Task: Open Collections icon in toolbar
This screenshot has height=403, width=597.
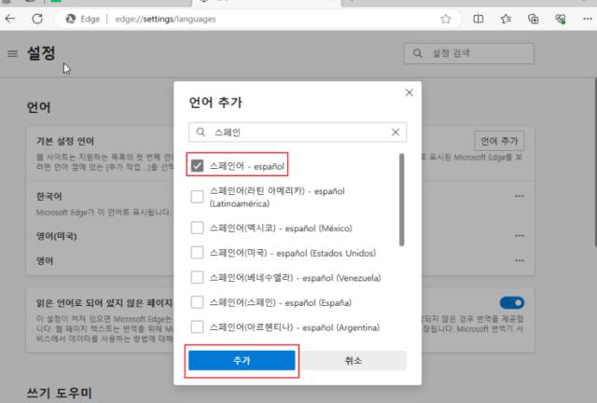Action: coord(533,19)
